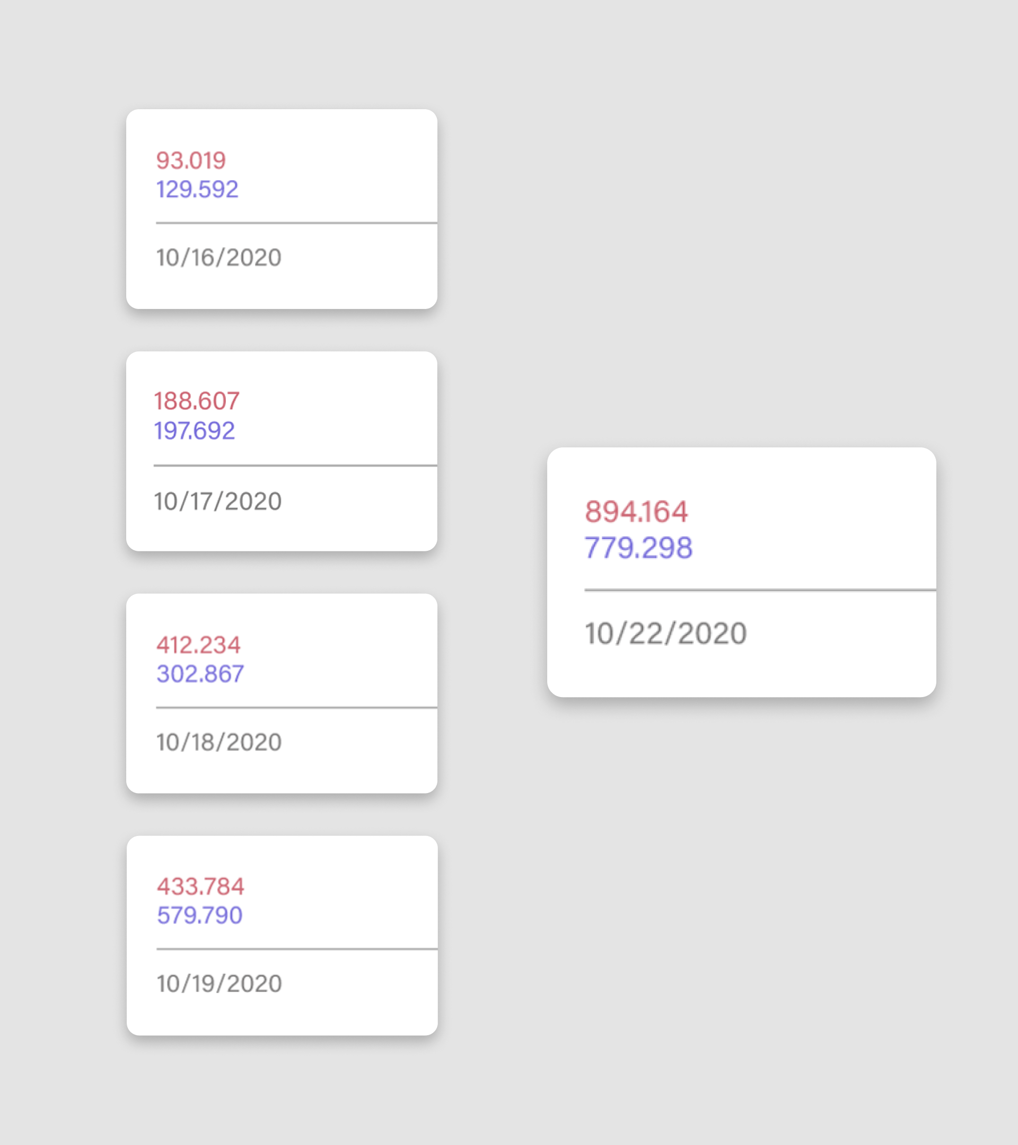Click the divider line in the 10/16/2020 card
Image resolution: width=1018 pixels, height=1145 pixels.
tap(296, 223)
